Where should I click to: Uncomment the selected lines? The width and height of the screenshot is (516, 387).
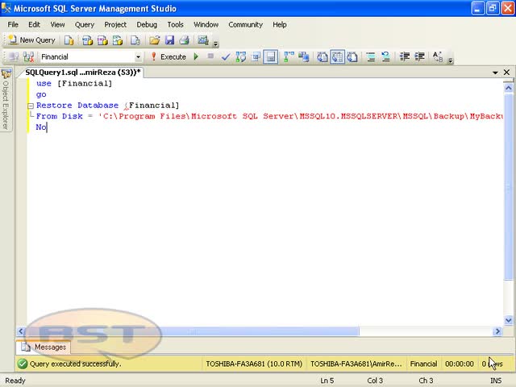[x=385, y=57]
